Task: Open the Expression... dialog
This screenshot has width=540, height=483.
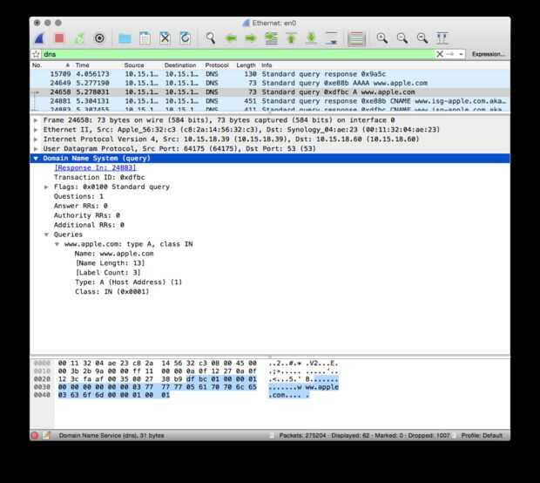Action: [488, 54]
